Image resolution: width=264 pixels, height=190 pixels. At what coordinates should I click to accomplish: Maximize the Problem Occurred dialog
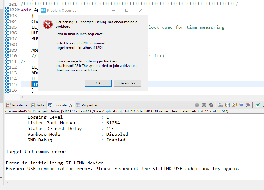(127, 11)
